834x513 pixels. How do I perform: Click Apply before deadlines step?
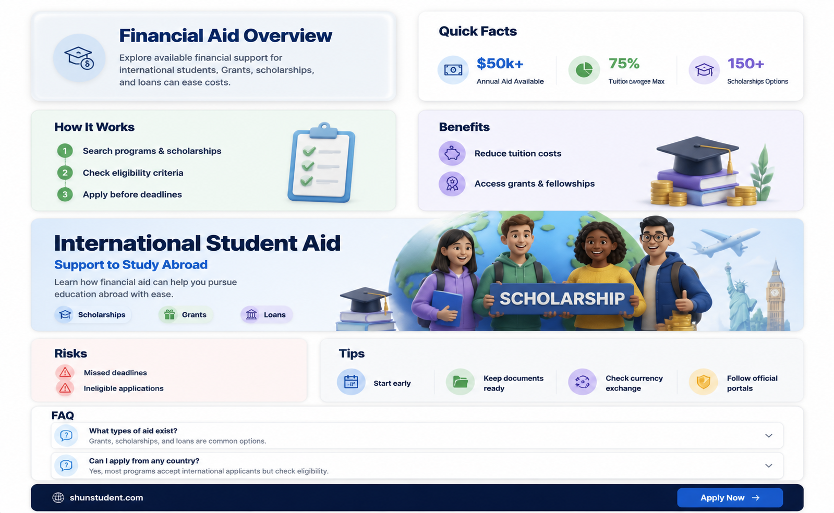(x=132, y=194)
